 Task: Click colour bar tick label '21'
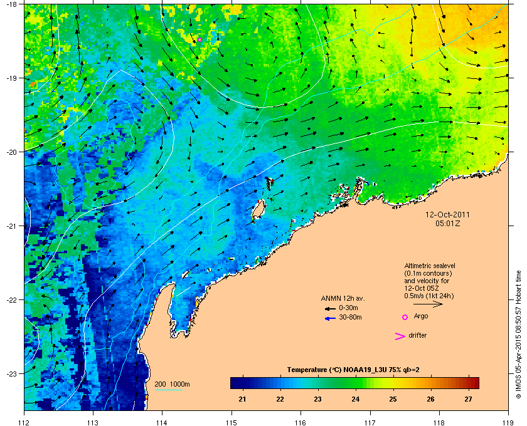click(x=242, y=399)
